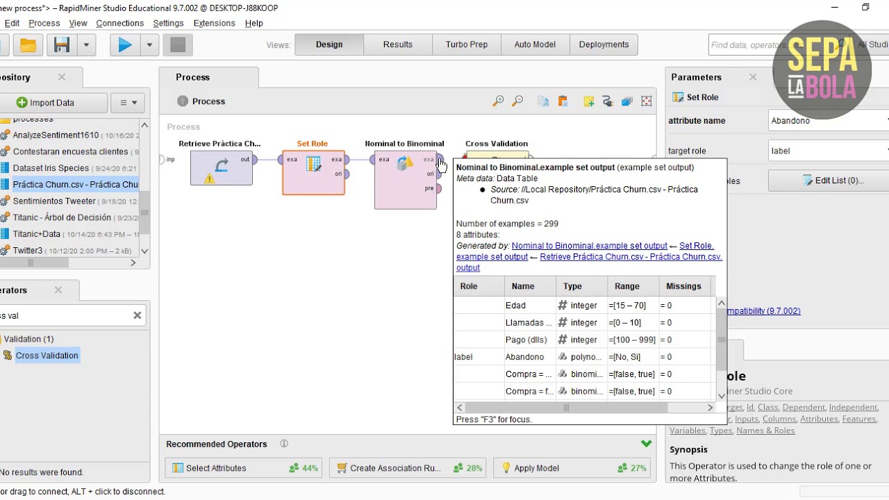The image size is (889, 500).
Task: Select Práctica Churn.csv in the repository
Action: tap(76, 185)
